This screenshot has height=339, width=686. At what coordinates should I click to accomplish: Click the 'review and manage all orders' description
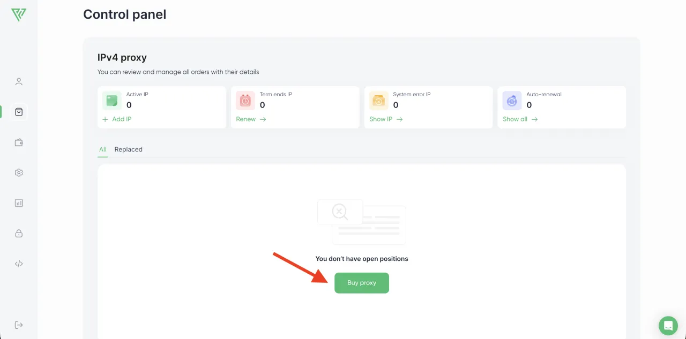(178, 72)
